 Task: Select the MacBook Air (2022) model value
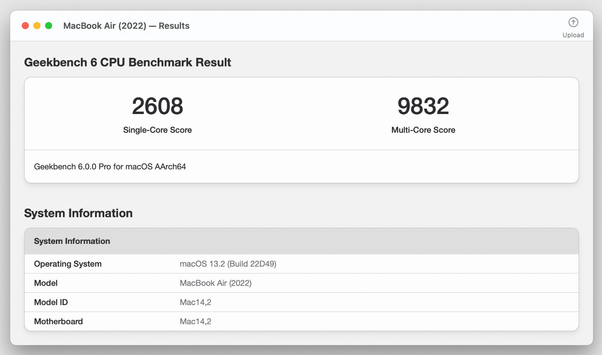(x=216, y=283)
